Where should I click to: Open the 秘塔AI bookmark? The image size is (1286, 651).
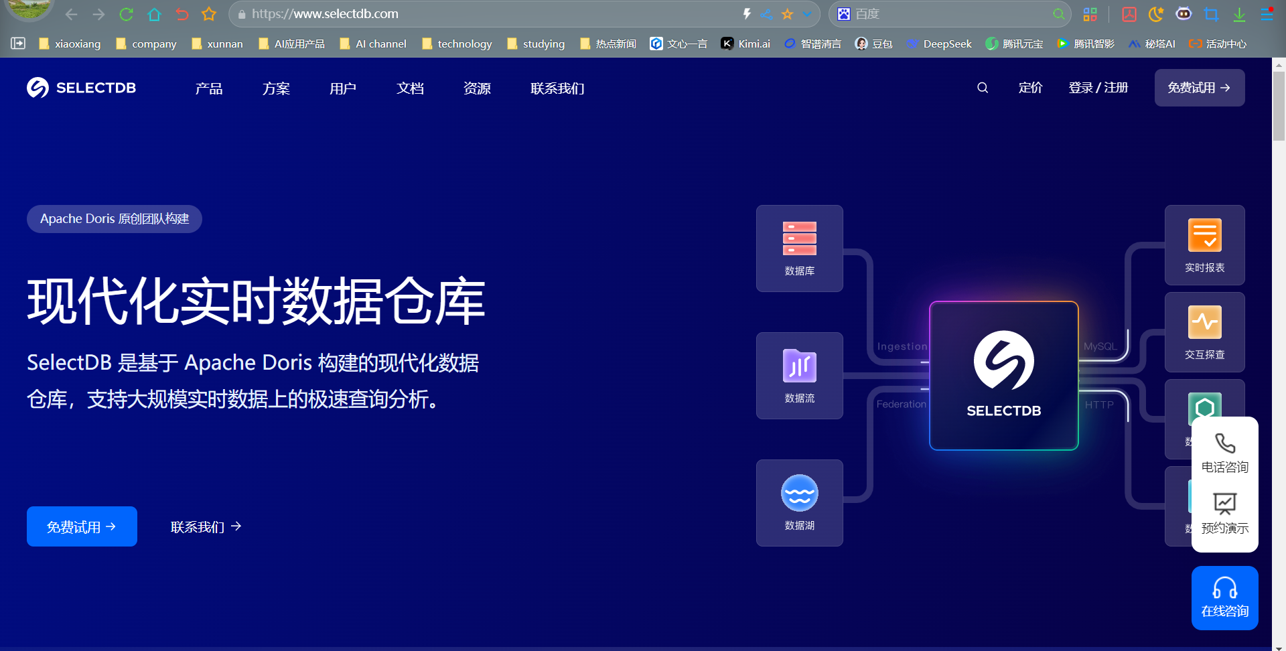click(x=1152, y=44)
